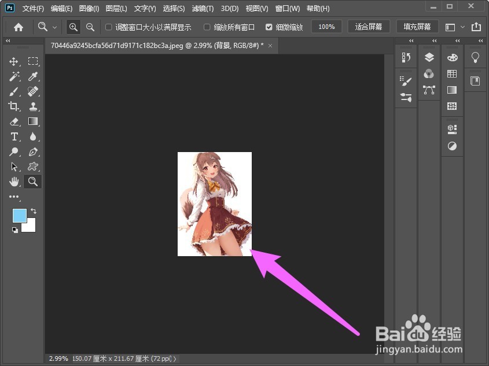Open the 文件(F) menu
Image resolution: width=489 pixels, height=366 pixels.
point(33,9)
